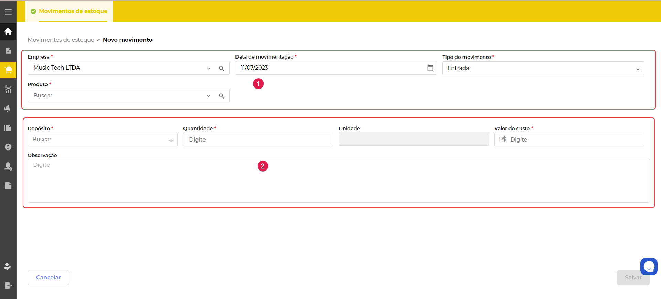Click the Cancelar button
This screenshot has width=661, height=299.
pos(48,278)
